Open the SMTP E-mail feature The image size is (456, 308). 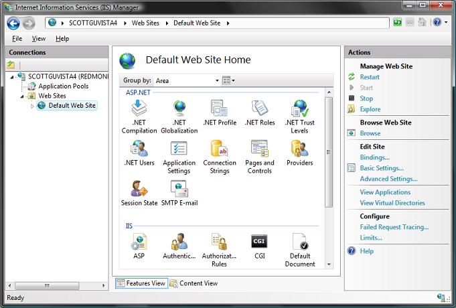[x=179, y=193]
